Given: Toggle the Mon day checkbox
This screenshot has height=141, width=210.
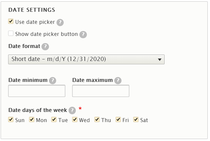Looking at the screenshot, I should point(32,119).
